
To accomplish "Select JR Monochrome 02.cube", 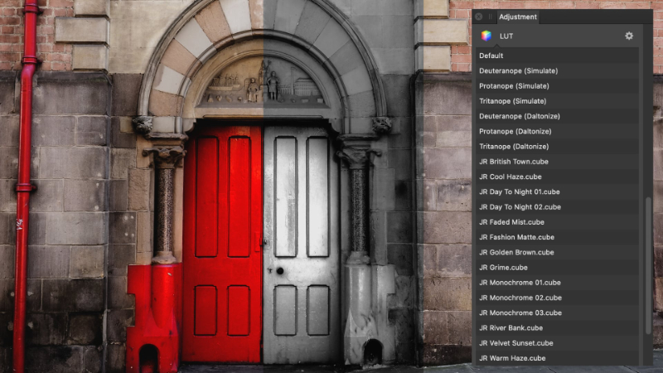I will pyautogui.click(x=557, y=298).
